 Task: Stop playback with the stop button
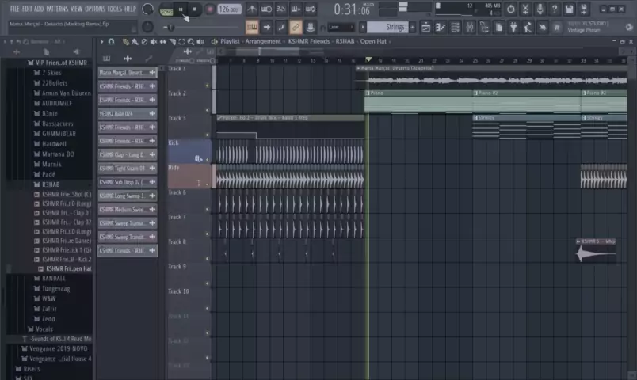point(195,9)
